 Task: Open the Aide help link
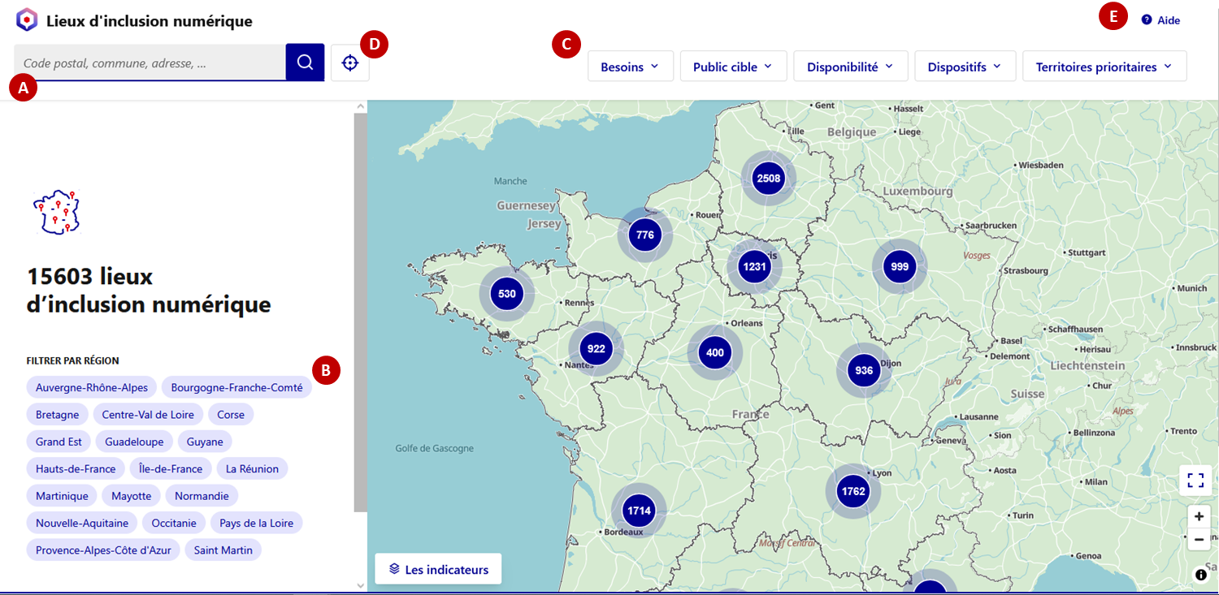pos(1161,20)
